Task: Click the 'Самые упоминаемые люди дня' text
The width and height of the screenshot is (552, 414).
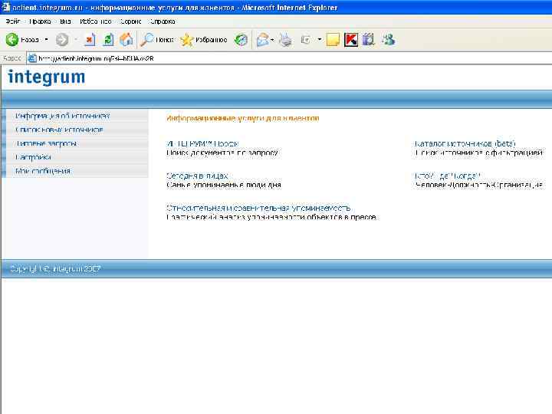Action: coord(224,185)
